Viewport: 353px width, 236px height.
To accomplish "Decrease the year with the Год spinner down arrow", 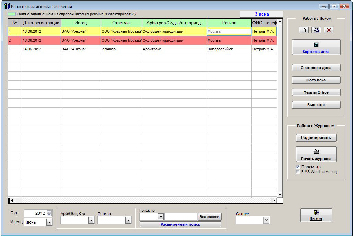I will click(49, 215).
